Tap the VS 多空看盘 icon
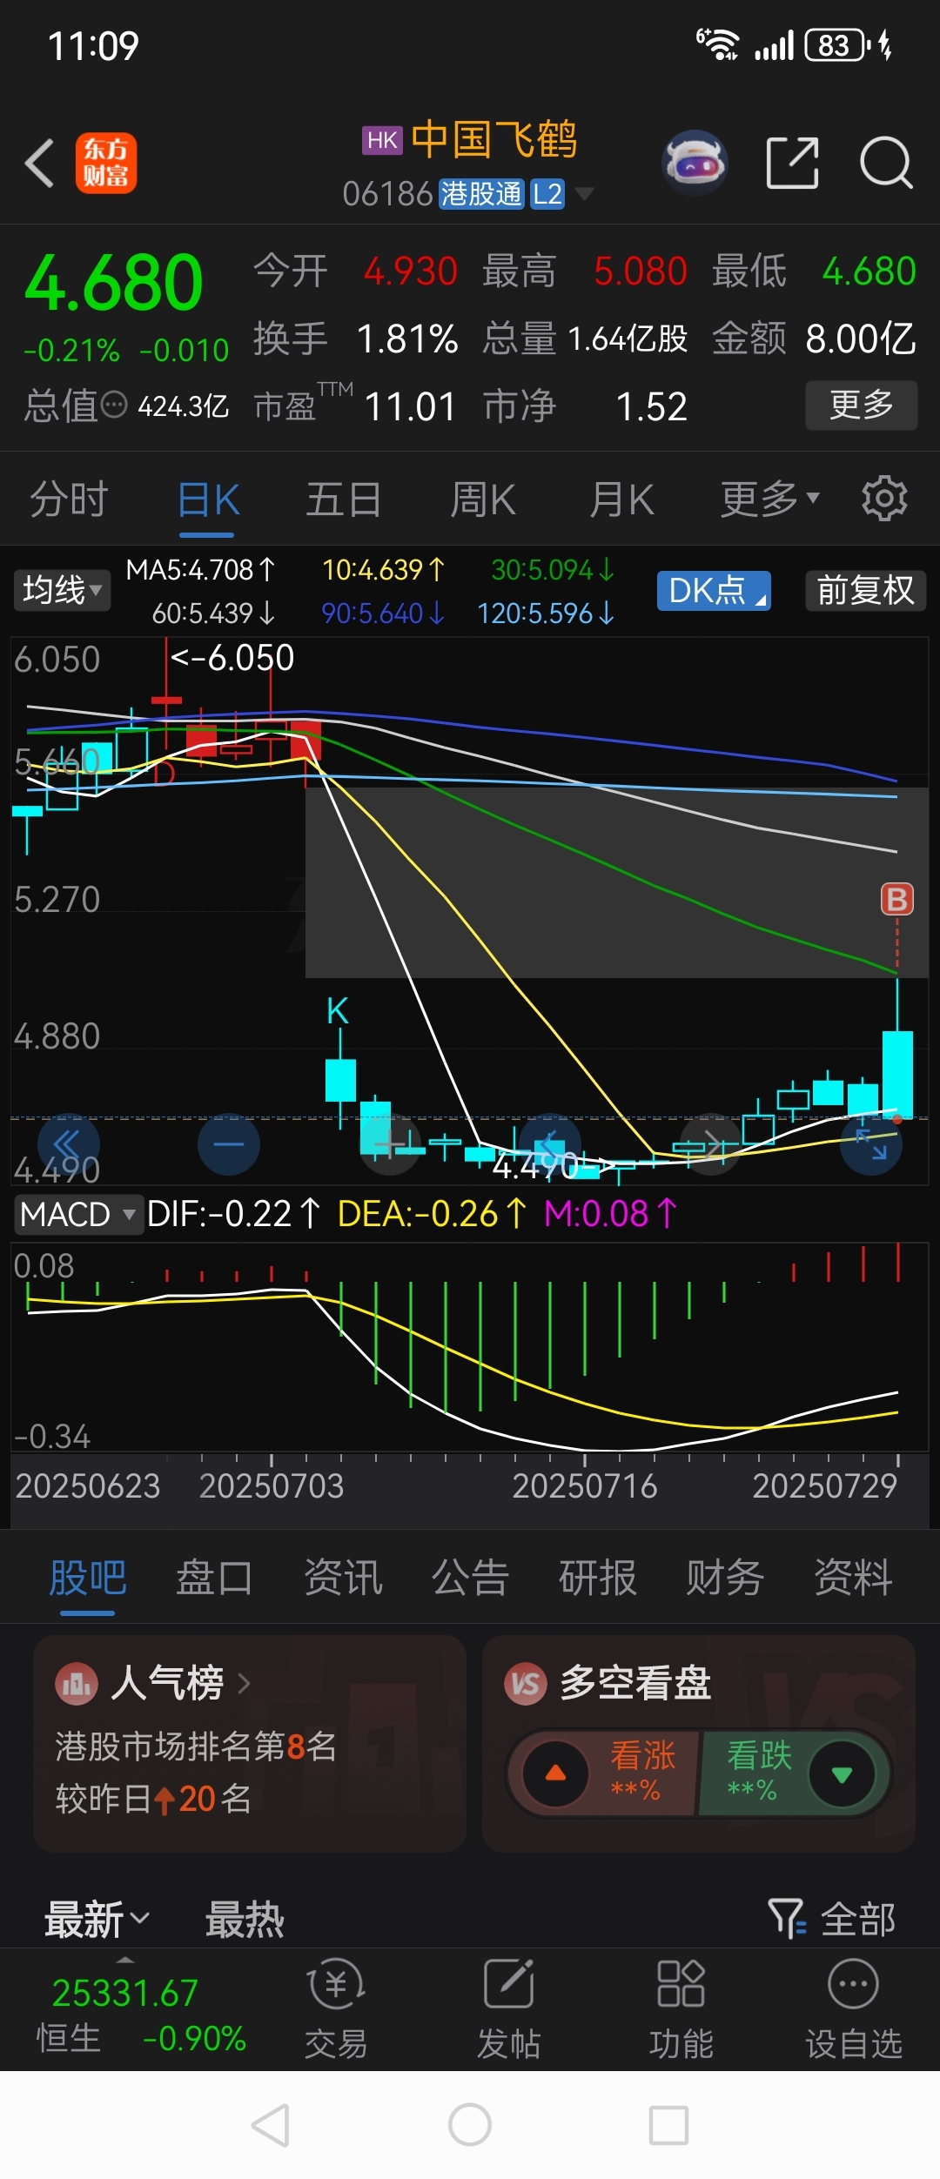Screen dimensions: 940x2179 tap(526, 1684)
